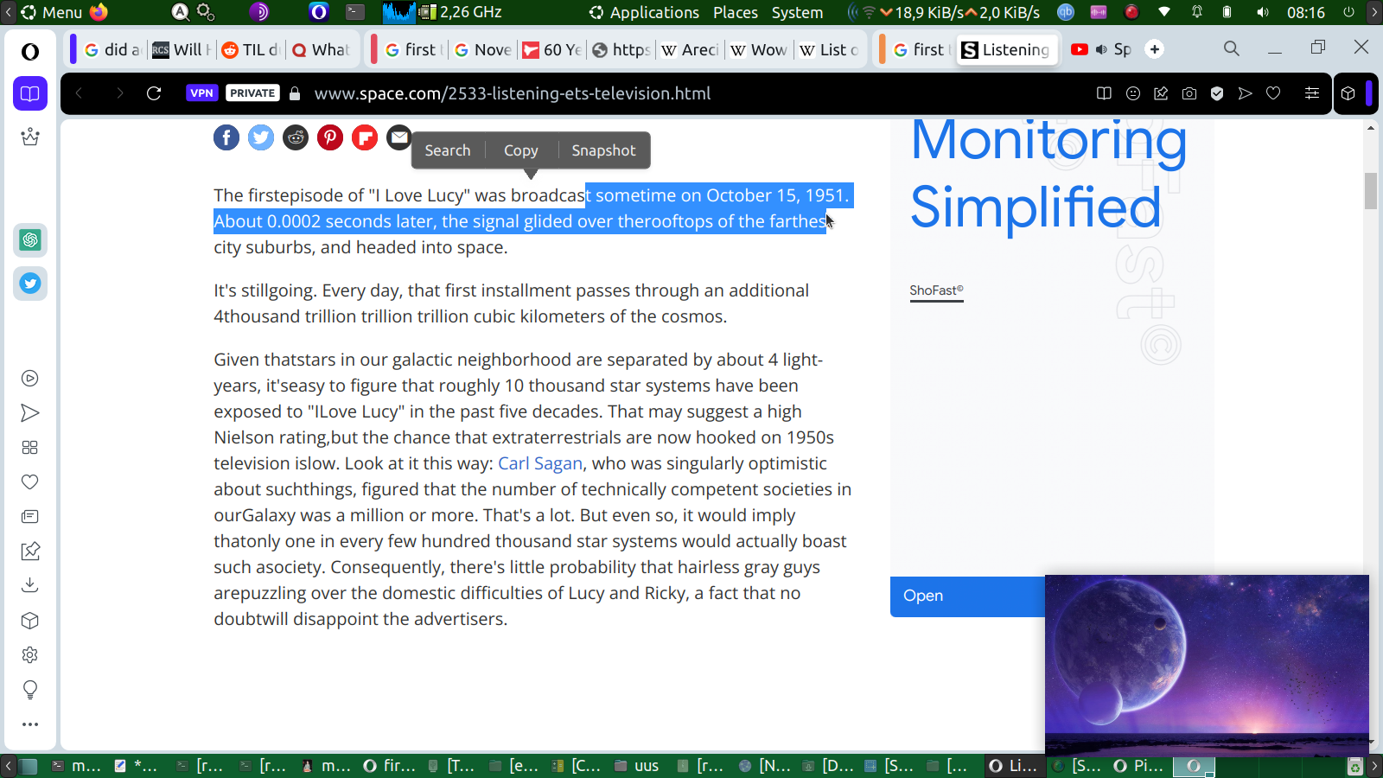Share the article by email
Viewport: 1383px width, 778px height.
click(398, 137)
